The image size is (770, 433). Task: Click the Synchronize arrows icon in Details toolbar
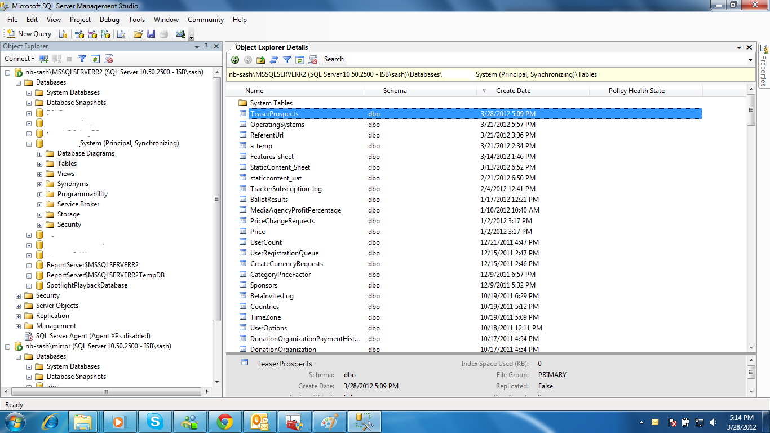coord(274,60)
